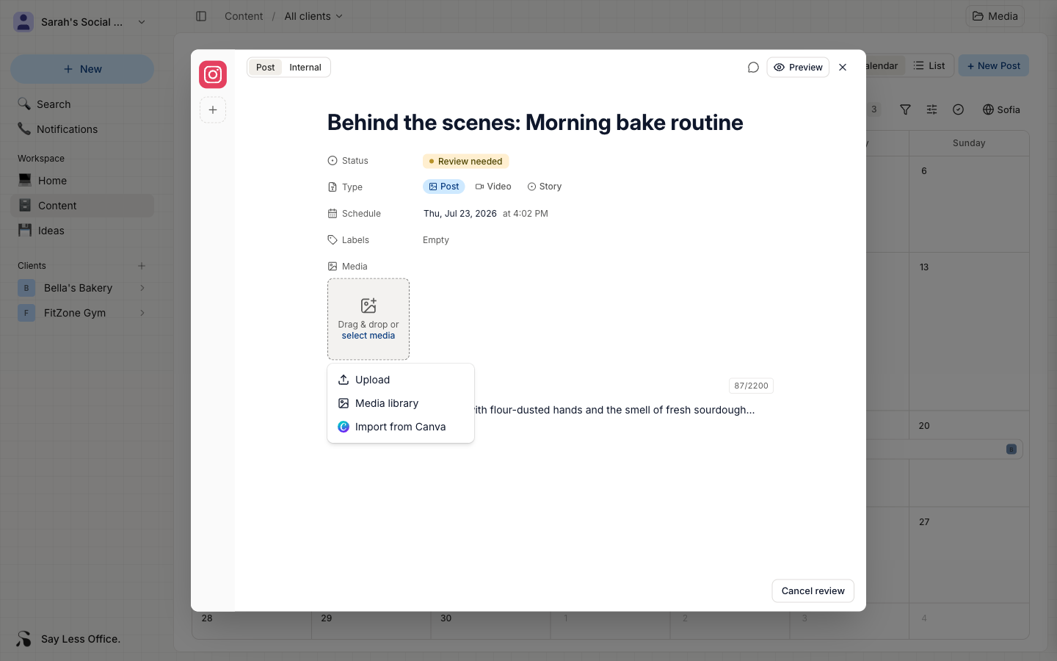This screenshot has width=1057, height=661.
Task: Choose Media library option
Action: tap(401, 403)
